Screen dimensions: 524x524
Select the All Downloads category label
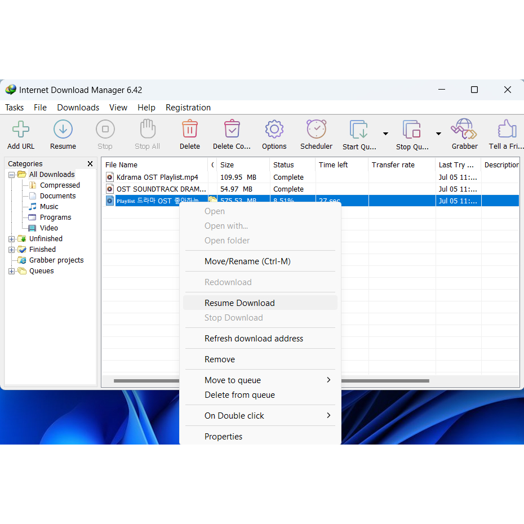52,175
